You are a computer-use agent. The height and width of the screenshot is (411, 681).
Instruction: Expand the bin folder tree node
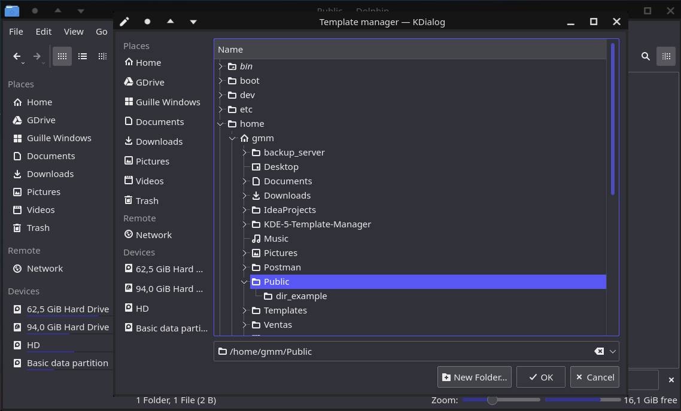pos(221,66)
